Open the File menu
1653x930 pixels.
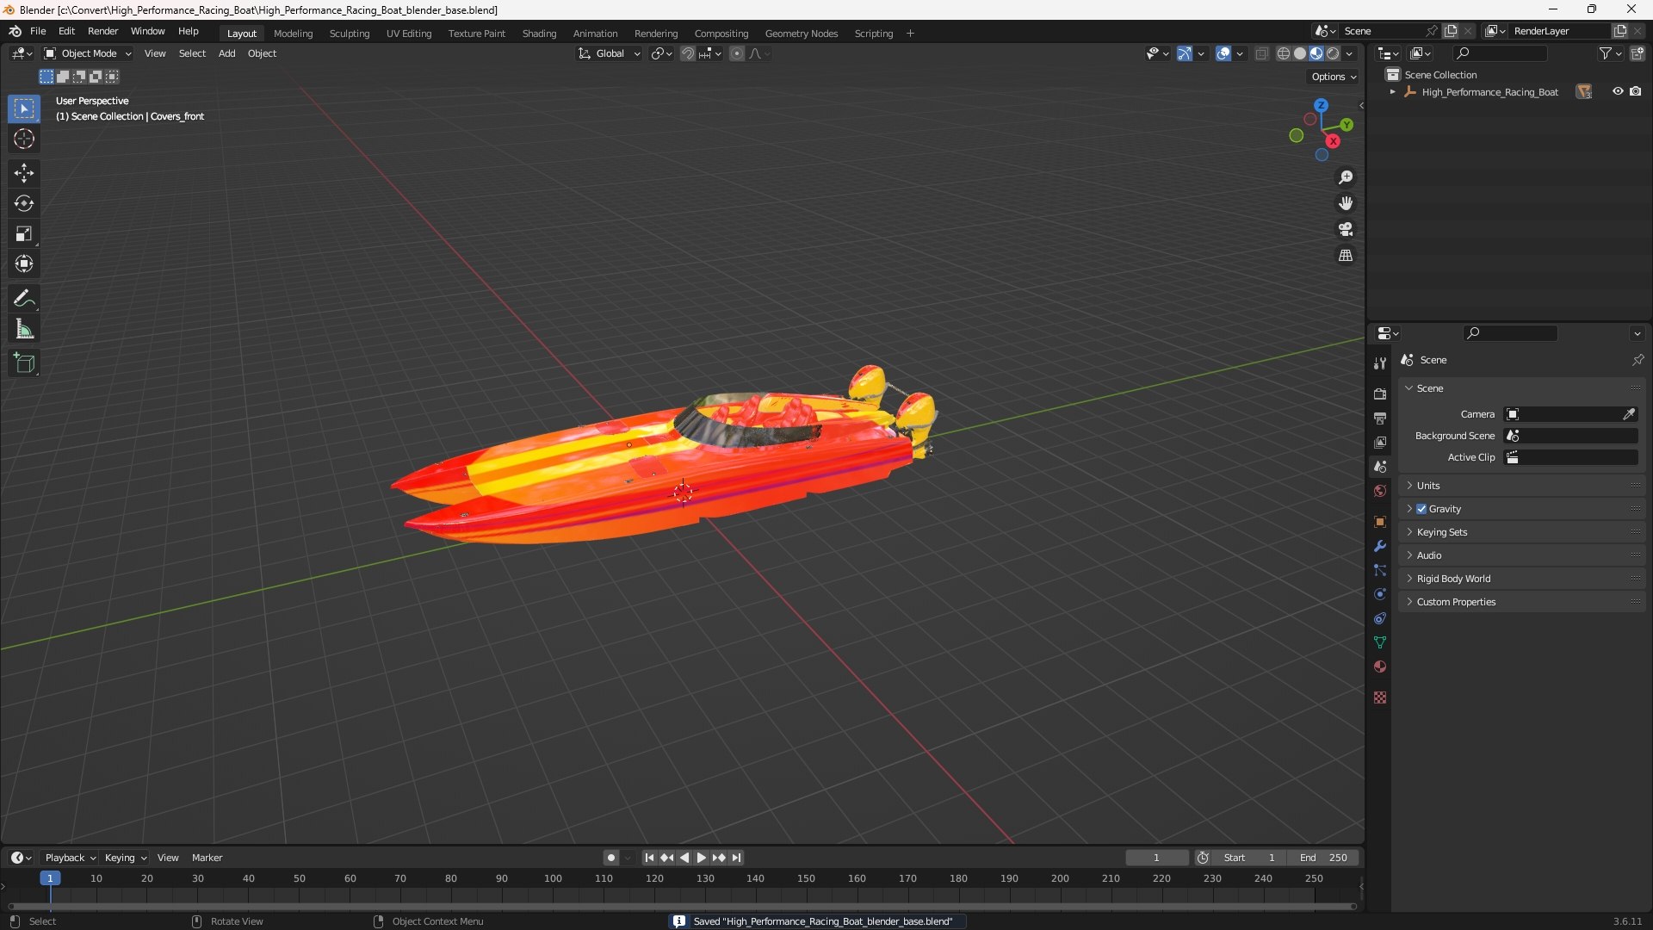click(38, 31)
